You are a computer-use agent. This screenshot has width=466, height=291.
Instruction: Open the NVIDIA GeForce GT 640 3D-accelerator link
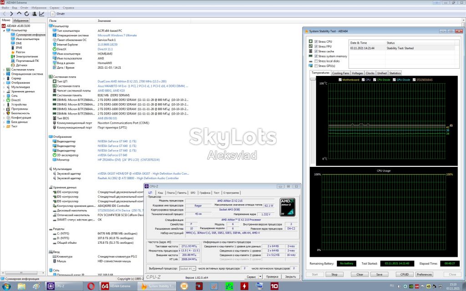point(112,155)
